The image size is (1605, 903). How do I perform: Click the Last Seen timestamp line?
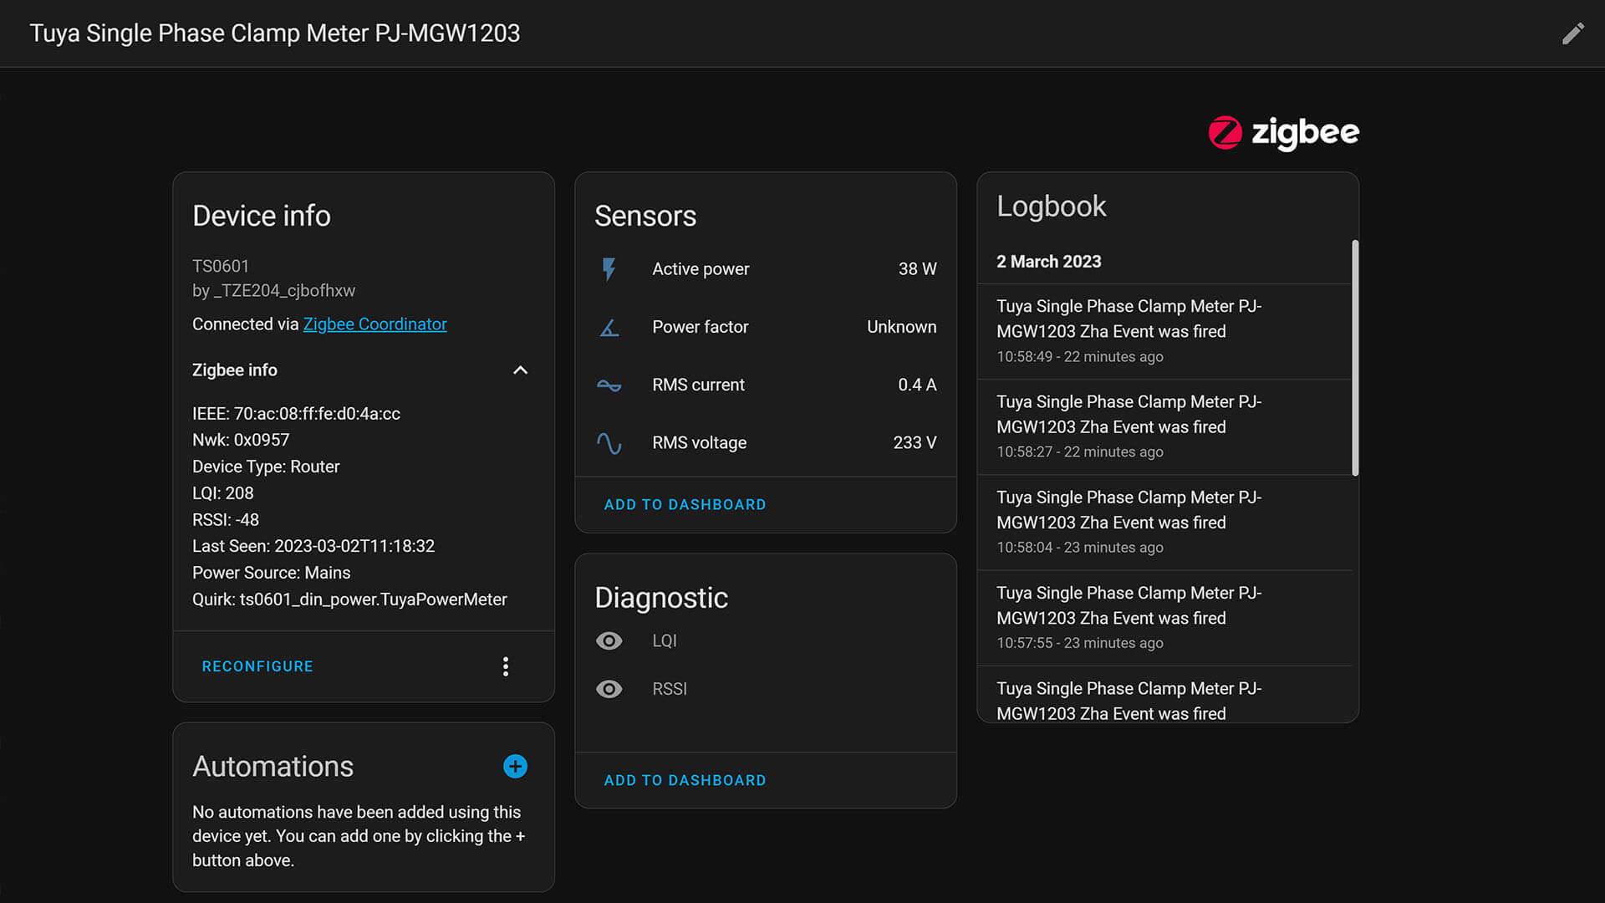tap(313, 546)
